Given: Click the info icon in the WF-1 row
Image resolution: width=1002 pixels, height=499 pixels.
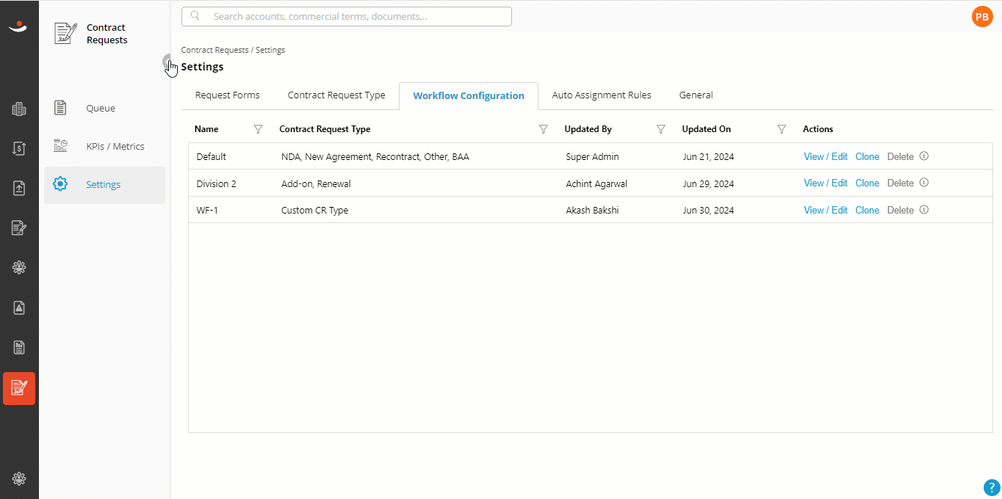Looking at the screenshot, I should (924, 210).
